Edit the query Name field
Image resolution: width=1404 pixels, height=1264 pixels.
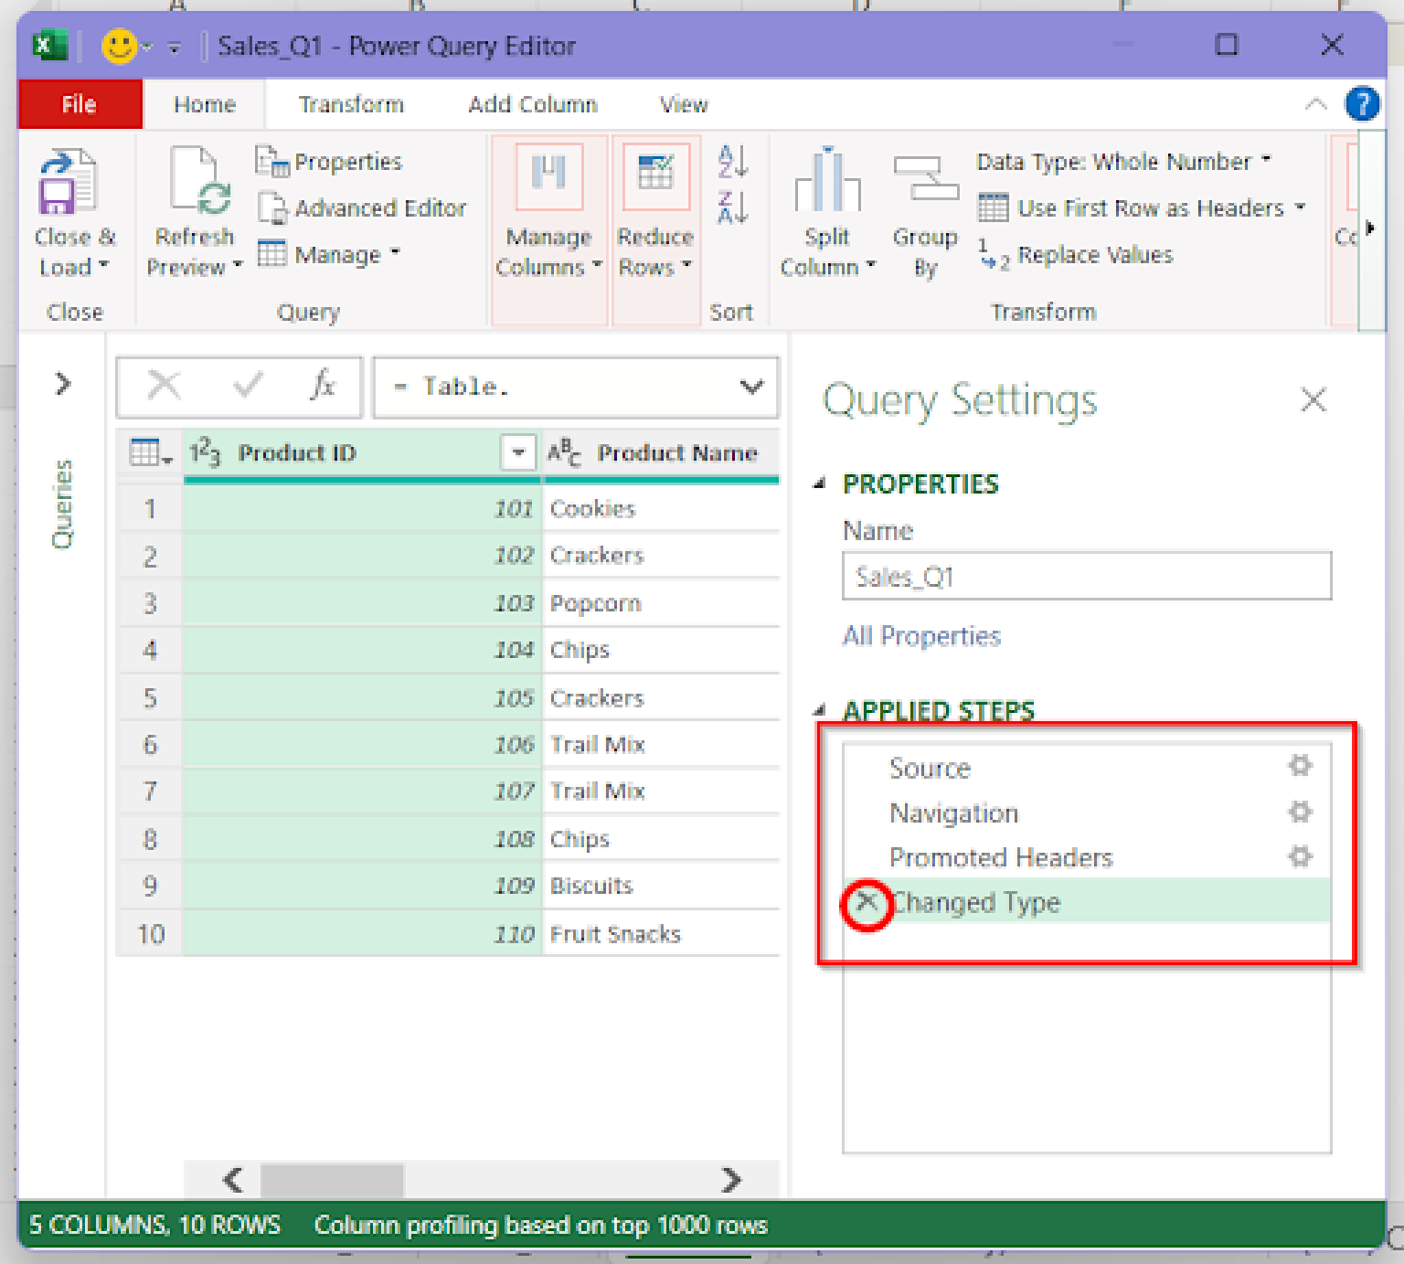click(1086, 576)
